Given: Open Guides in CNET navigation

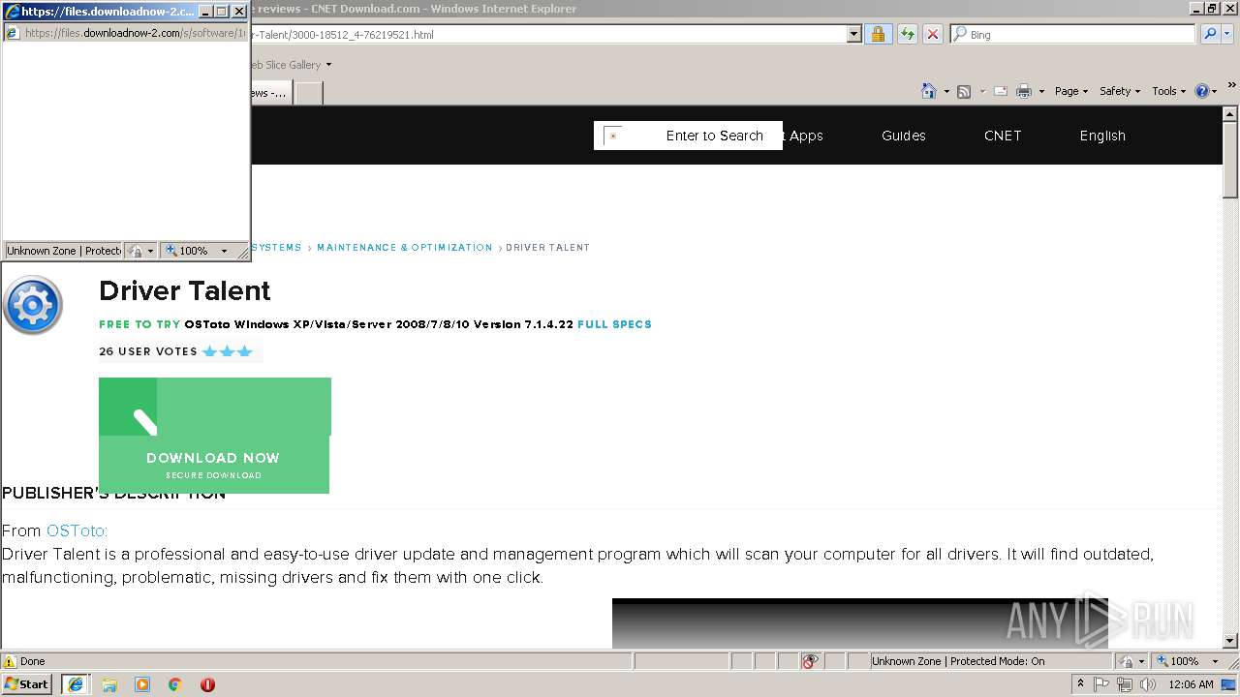Looking at the screenshot, I should coord(904,136).
